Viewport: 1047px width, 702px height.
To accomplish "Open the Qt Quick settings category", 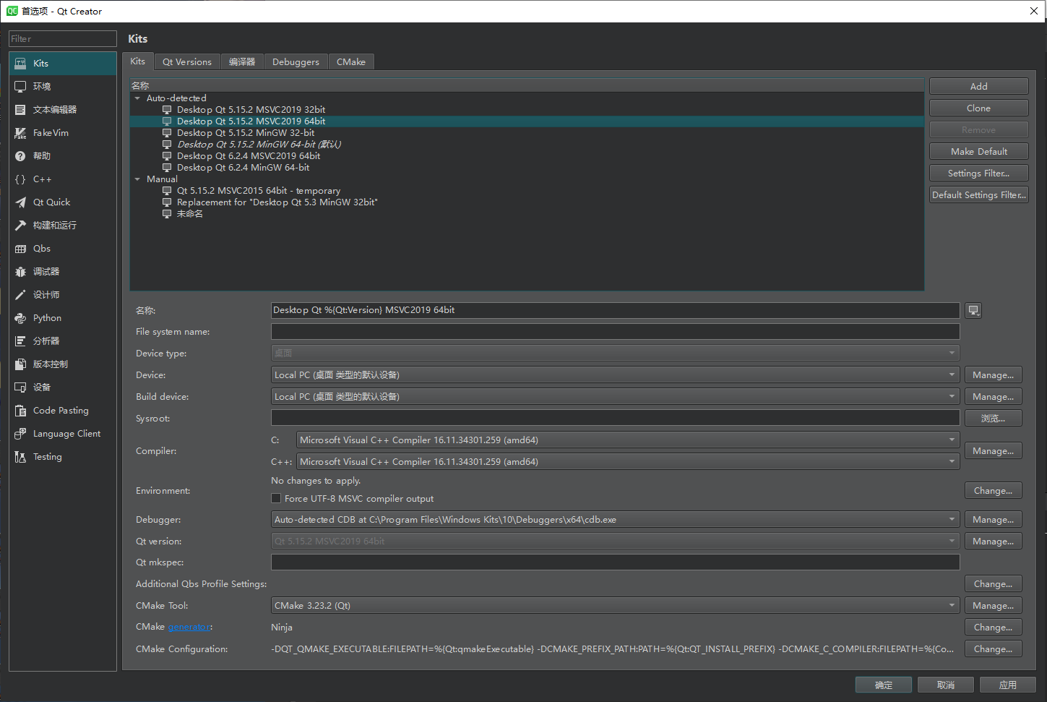I will pyautogui.click(x=63, y=202).
